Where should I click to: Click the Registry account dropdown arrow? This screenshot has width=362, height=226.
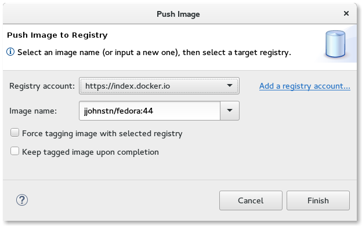[x=230, y=86]
